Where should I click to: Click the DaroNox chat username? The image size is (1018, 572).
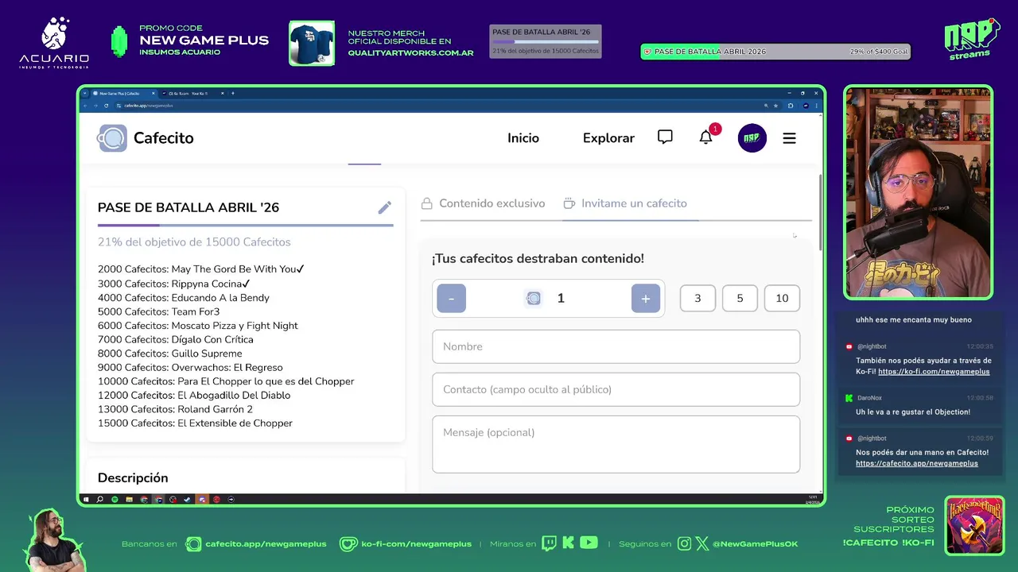(869, 397)
